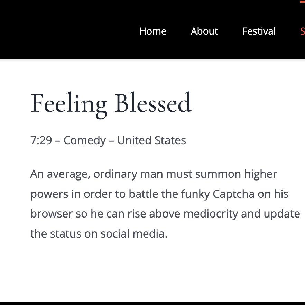Select Festival in the navigation bar
The image size is (305, 305).
point(259,31)
